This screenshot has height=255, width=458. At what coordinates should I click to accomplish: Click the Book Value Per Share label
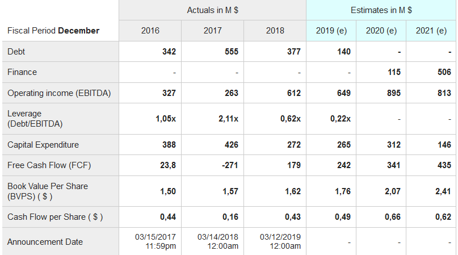48,191
